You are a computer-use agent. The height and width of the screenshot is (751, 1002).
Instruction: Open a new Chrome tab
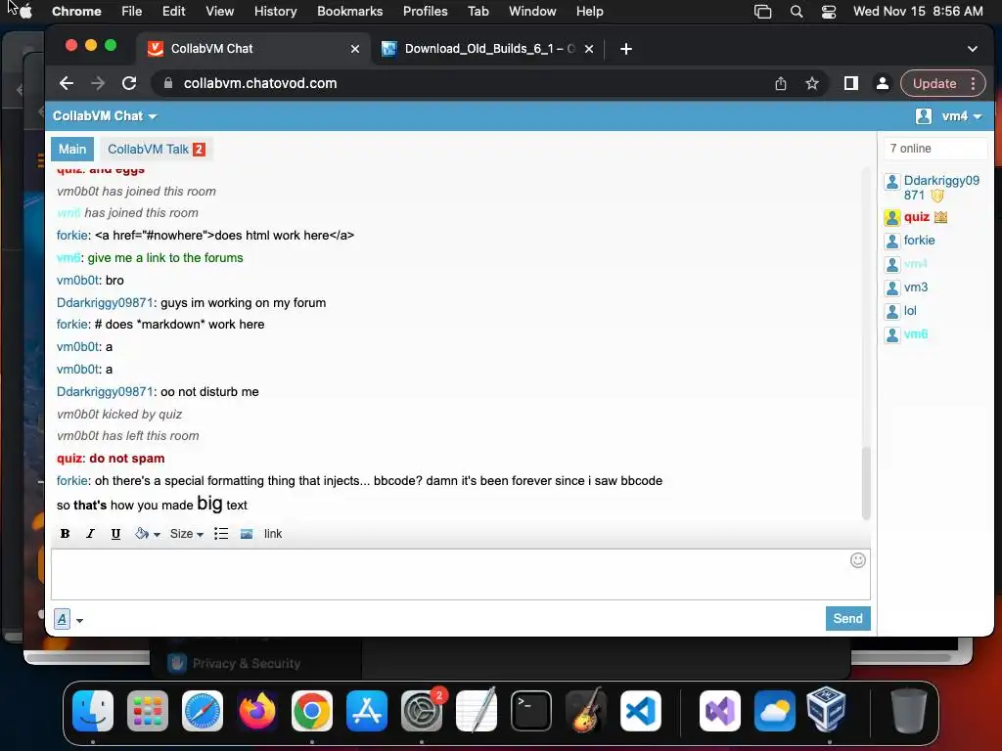tap(626, 49)
